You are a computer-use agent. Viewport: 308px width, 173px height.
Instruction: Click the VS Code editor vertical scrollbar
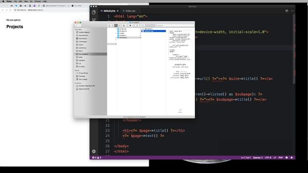coord(294,49)
